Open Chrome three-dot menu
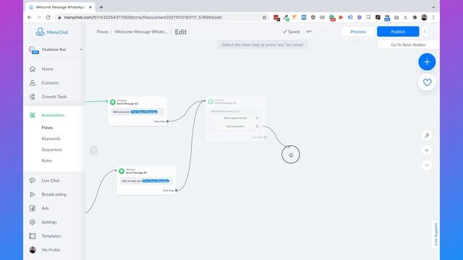Viewport: 463px width, 260px height. pos(433,17)
